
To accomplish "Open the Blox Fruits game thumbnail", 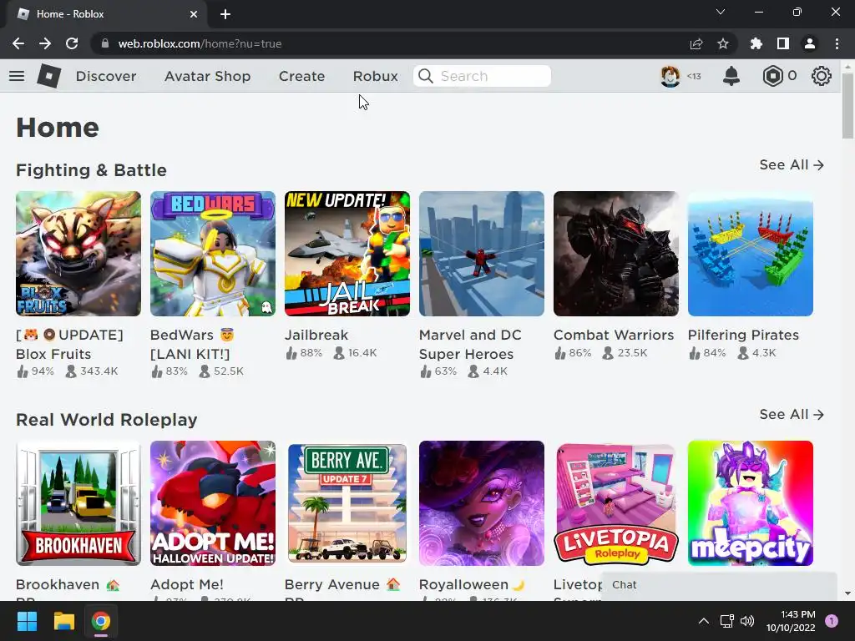I will click(x=78, y=254).
